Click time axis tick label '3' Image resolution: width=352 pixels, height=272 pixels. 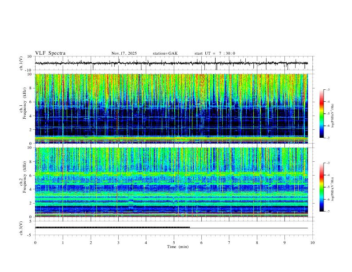pos(118,243)
